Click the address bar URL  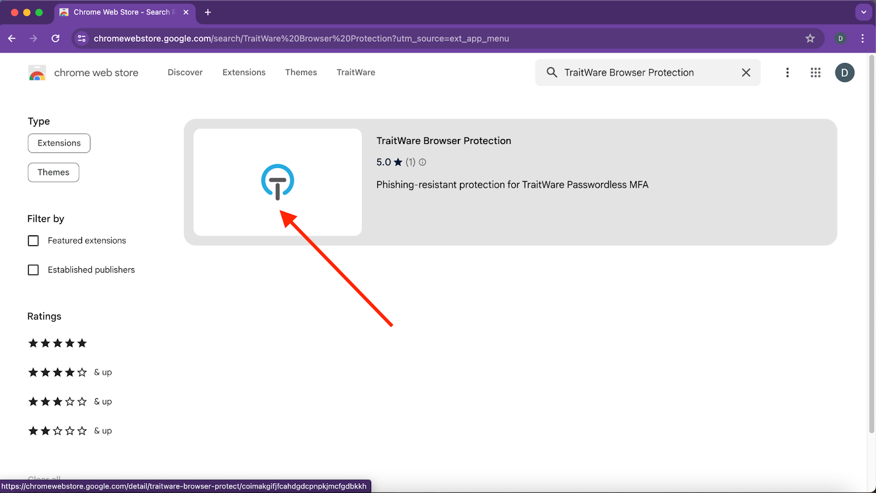tap(301, 38)
